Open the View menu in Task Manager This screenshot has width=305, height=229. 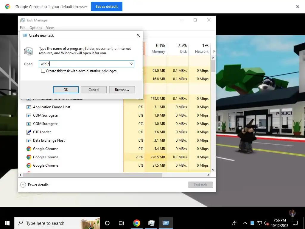(x=50, y=28)
